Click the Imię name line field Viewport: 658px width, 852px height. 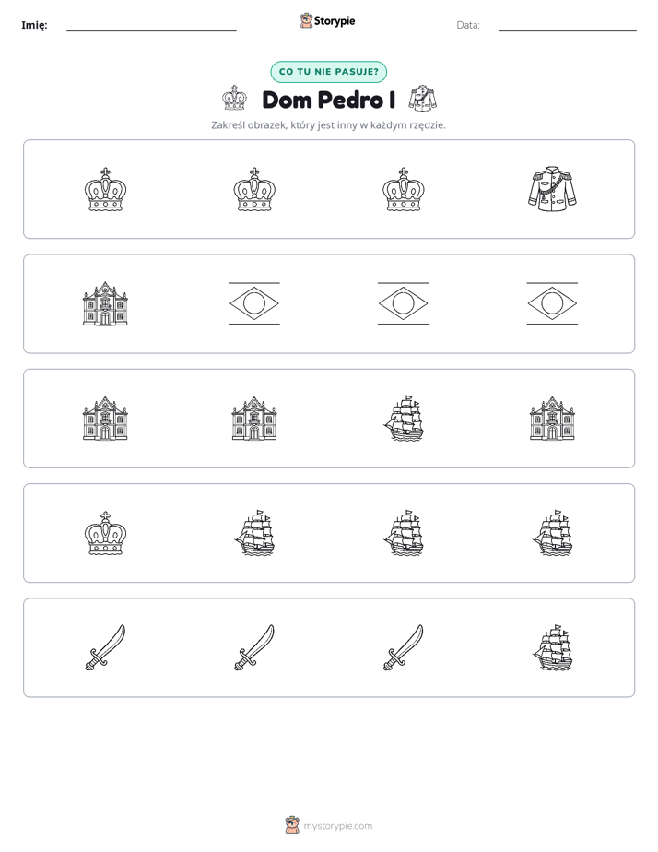[x=151, y=26]
